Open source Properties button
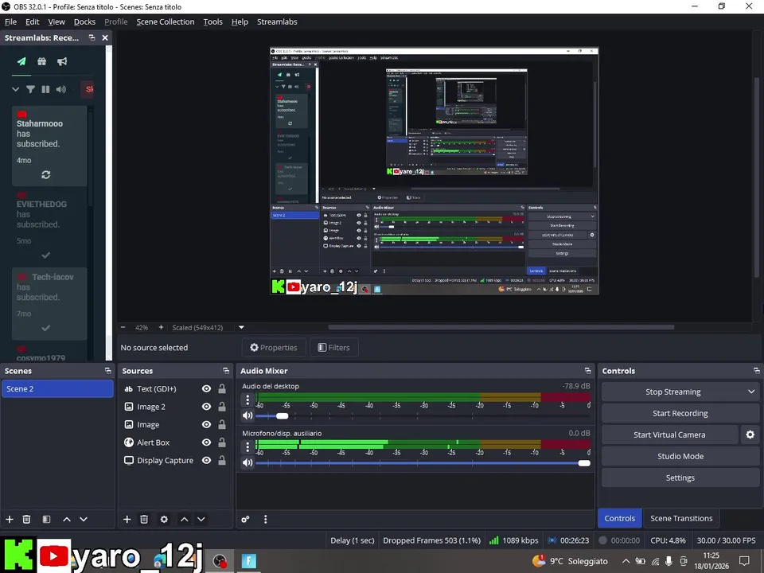Image resolution: width=764 pixels, height=573 pixels. point(274,348)
